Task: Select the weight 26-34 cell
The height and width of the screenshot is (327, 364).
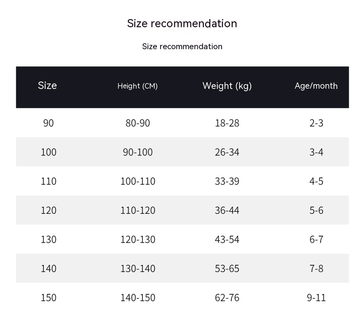Action: point(227,152)
